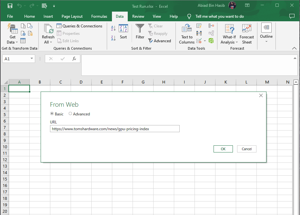300x215 pixels.
Task: Click Reapply filter
Action: pyautogui.click(x=158, y=34)
